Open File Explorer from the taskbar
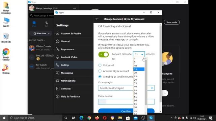Image resolution: width=216 pixels, height=121 pixels. [120, 118]
